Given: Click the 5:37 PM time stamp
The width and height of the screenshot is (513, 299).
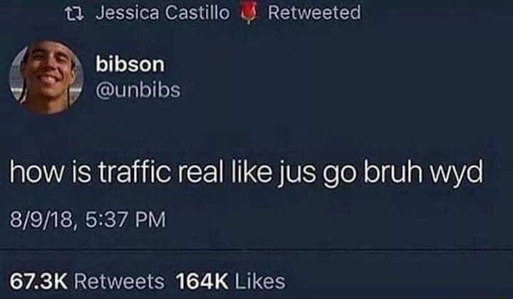Looking at the screenshot, I should (x=125, y=219).
